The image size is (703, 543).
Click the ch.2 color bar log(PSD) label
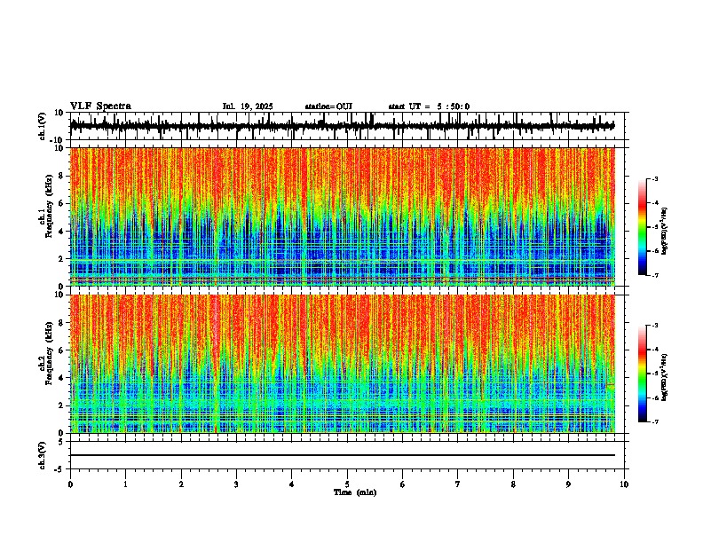pos(665,378)
